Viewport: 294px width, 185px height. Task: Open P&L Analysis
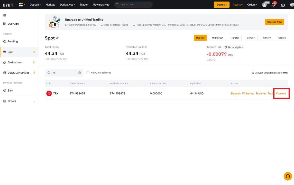(234, 47)
